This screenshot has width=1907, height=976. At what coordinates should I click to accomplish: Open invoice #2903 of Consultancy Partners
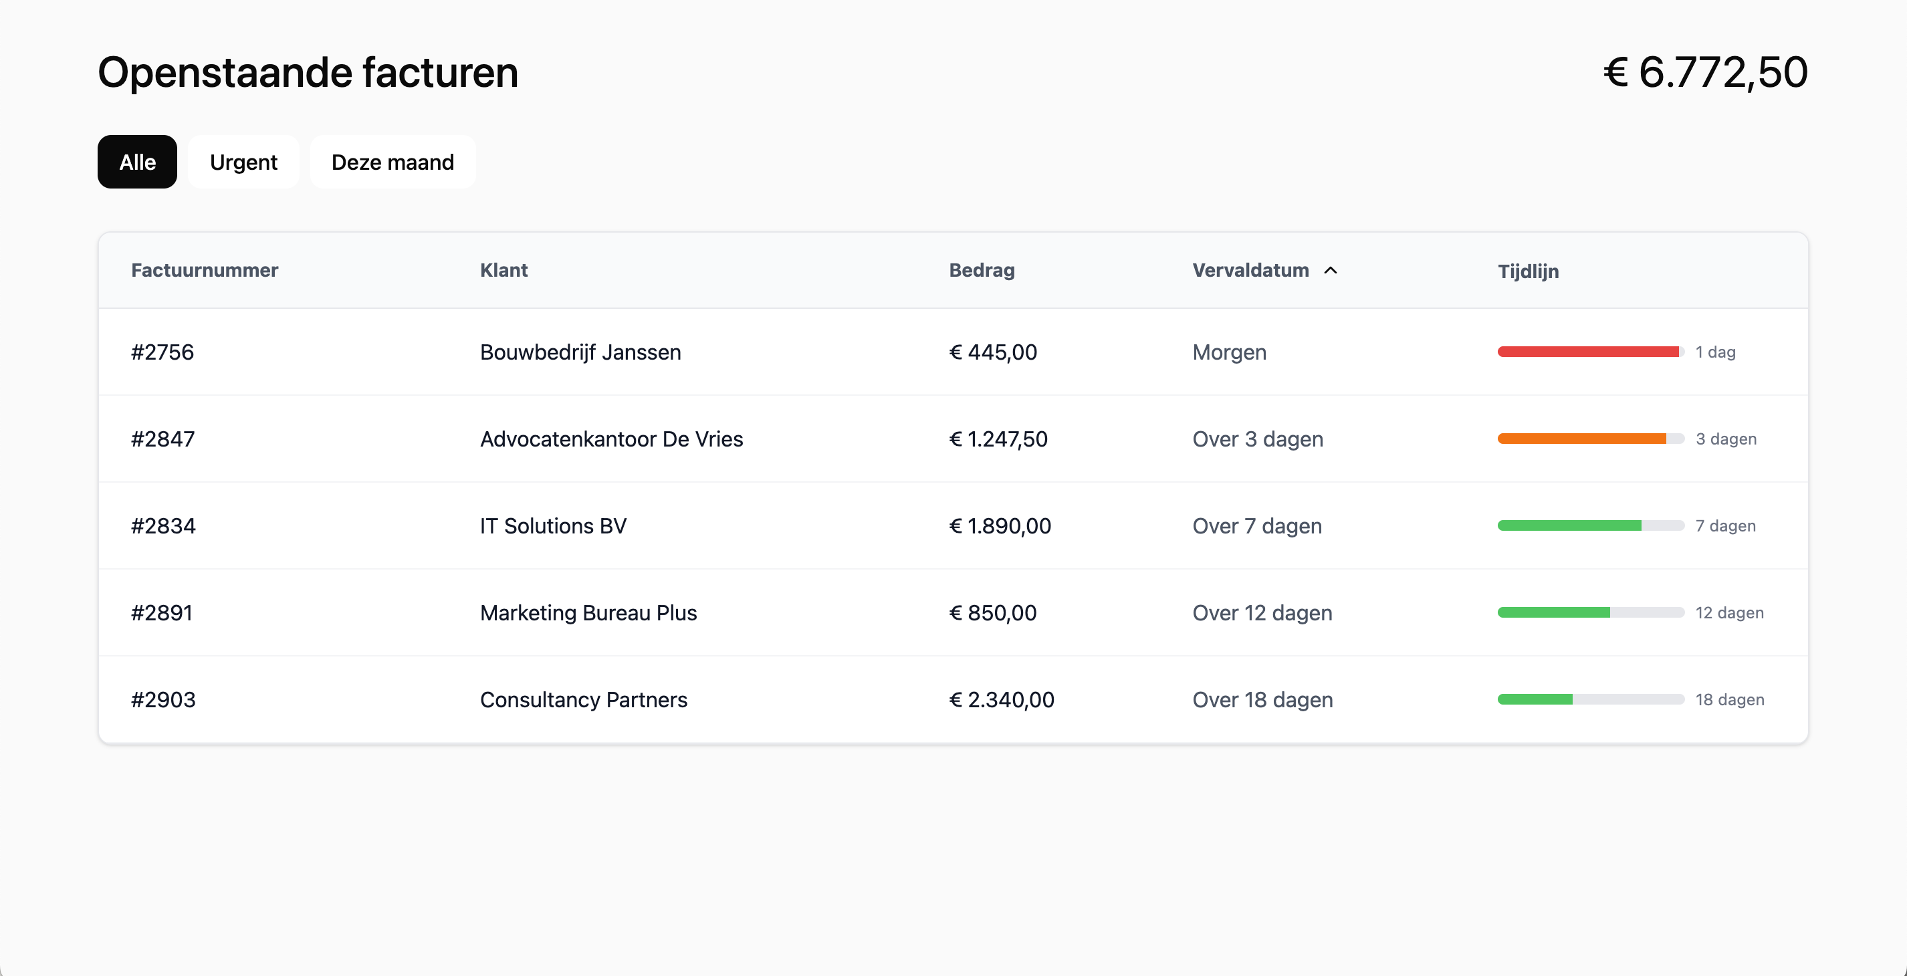coord(163,700)
